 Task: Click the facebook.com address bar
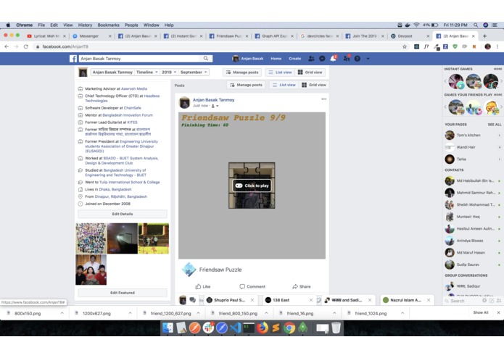click(x=218, y=46)
